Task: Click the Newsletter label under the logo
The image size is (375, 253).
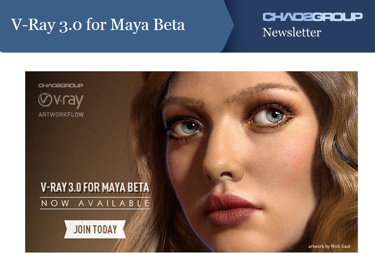Action: (x=292, y=32)
